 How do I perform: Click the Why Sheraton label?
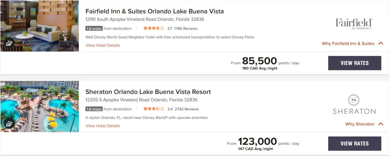(360, 124)
